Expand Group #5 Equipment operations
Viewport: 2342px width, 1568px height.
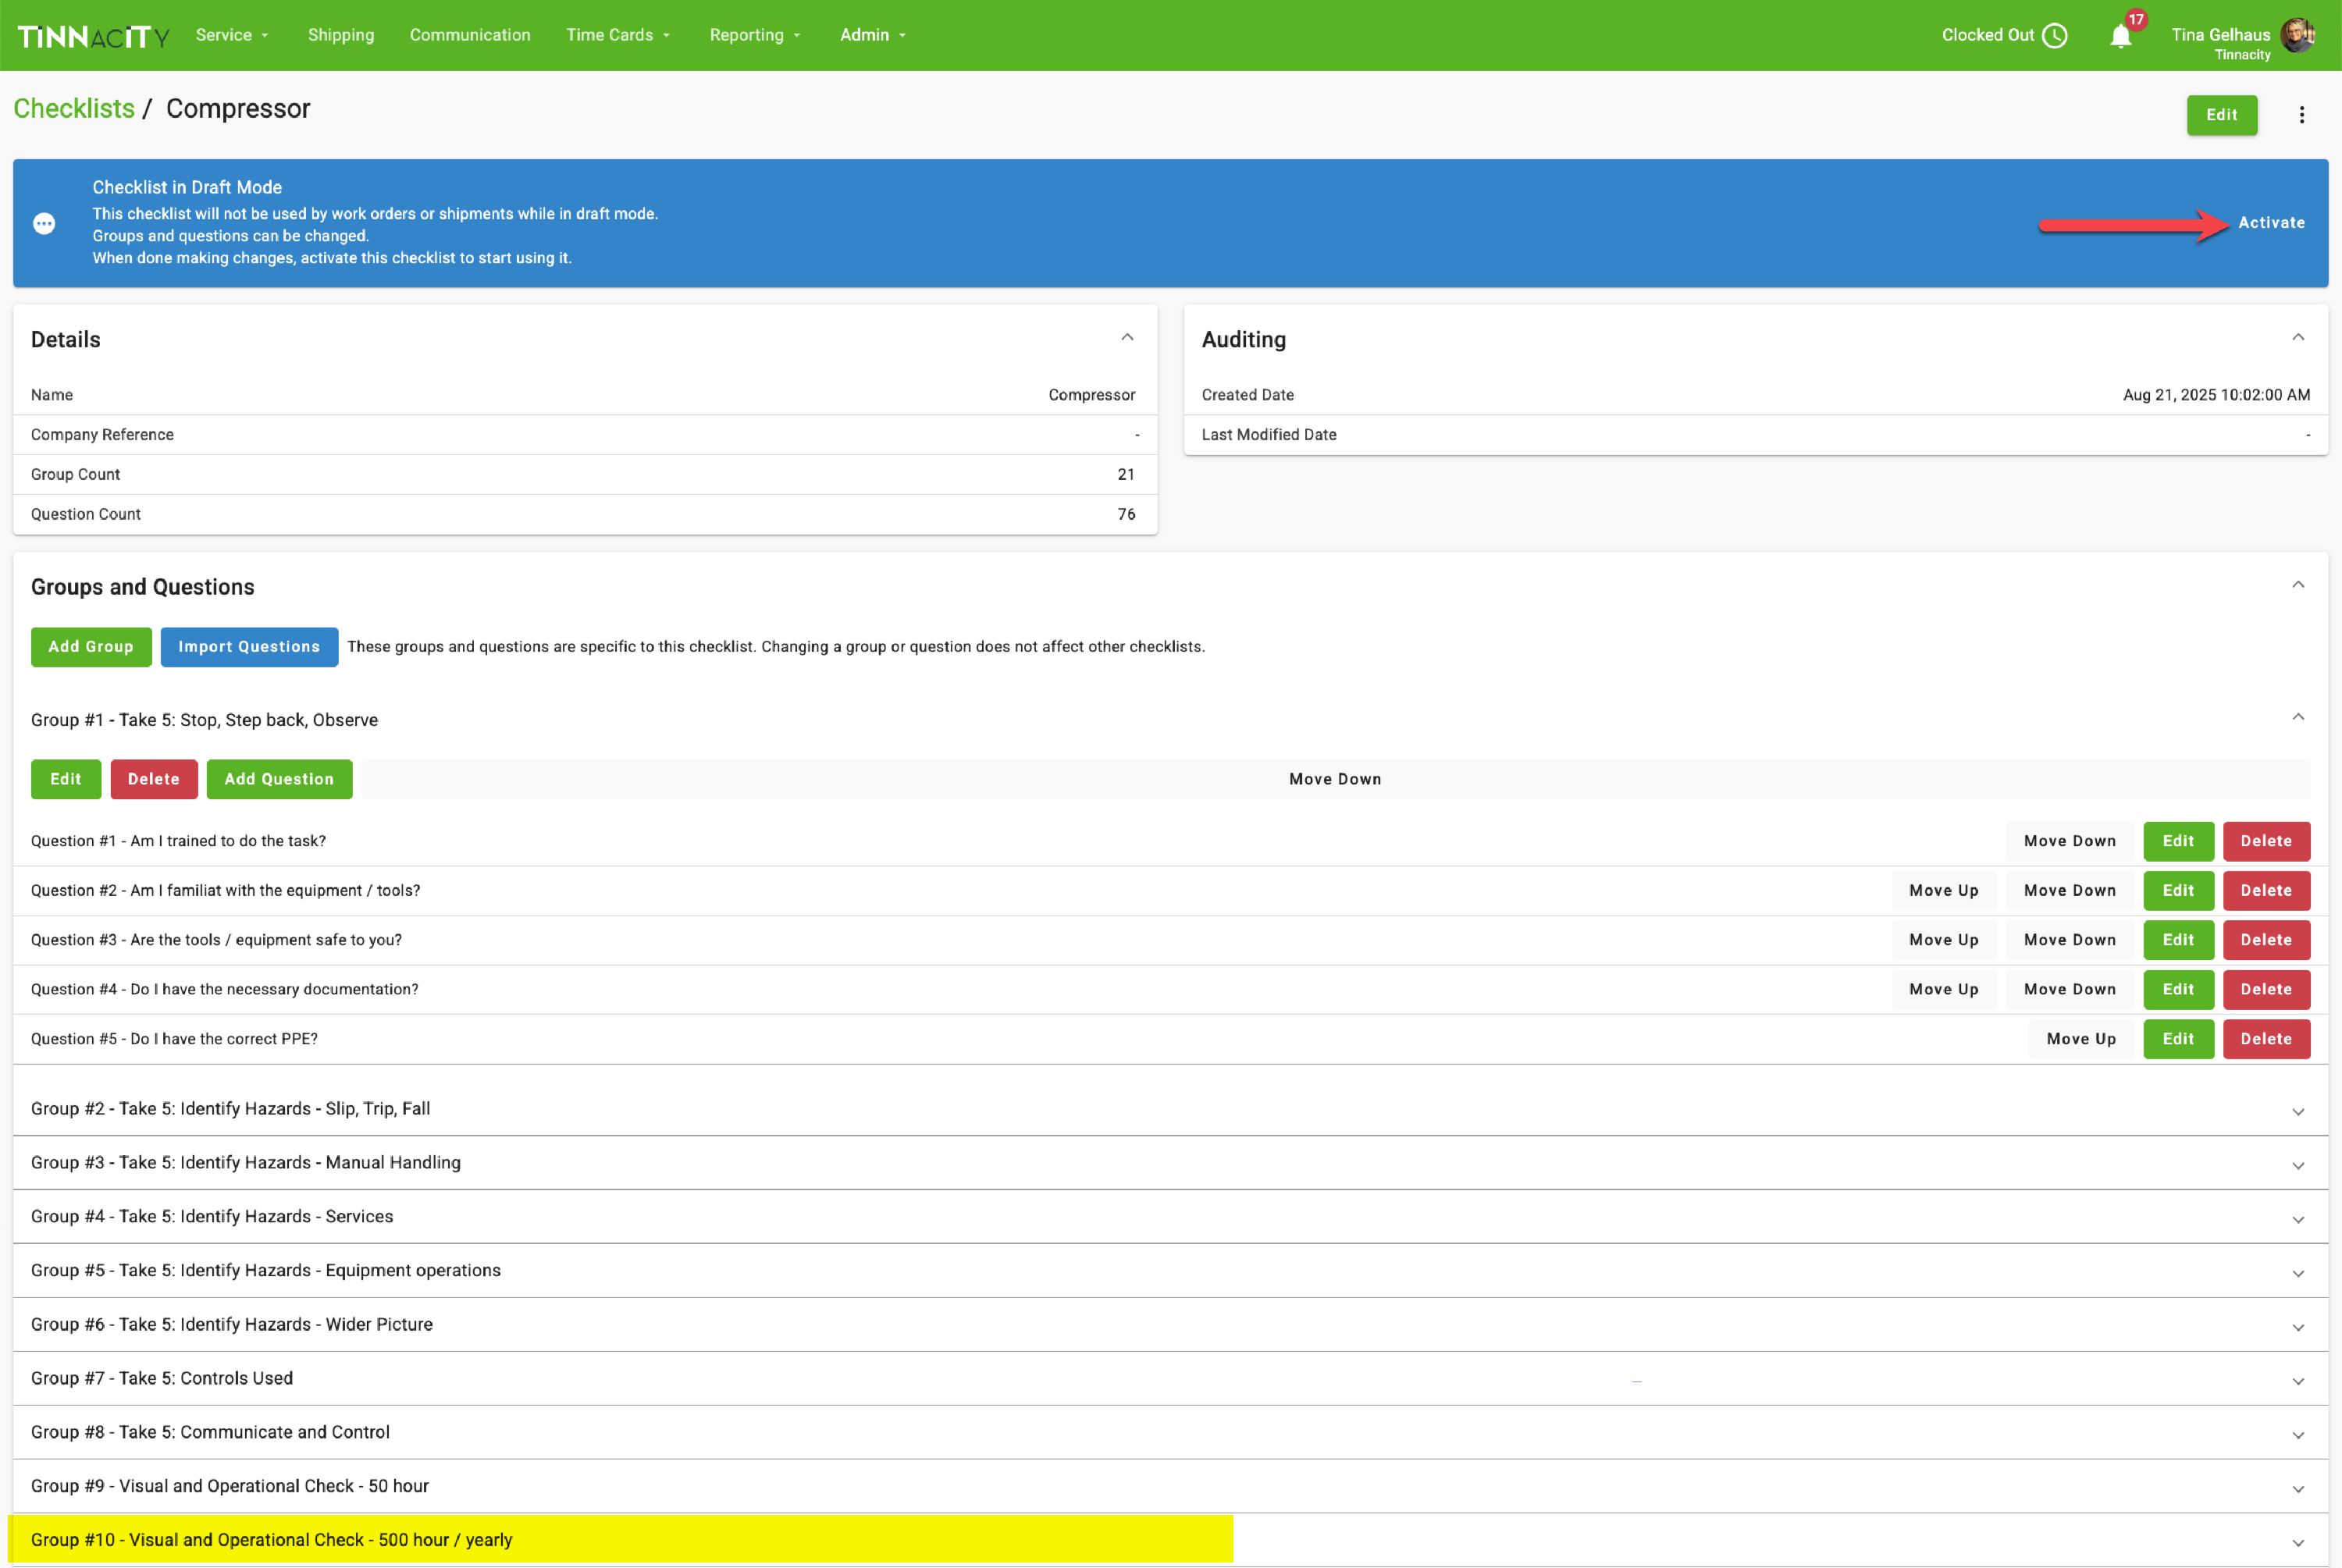tap(2298, 1274)
